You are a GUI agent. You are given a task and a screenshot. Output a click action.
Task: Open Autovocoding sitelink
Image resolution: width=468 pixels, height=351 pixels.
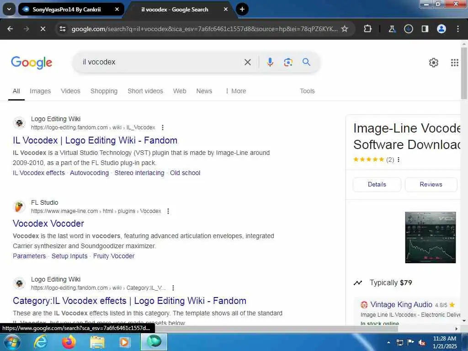tap(89, 173)
